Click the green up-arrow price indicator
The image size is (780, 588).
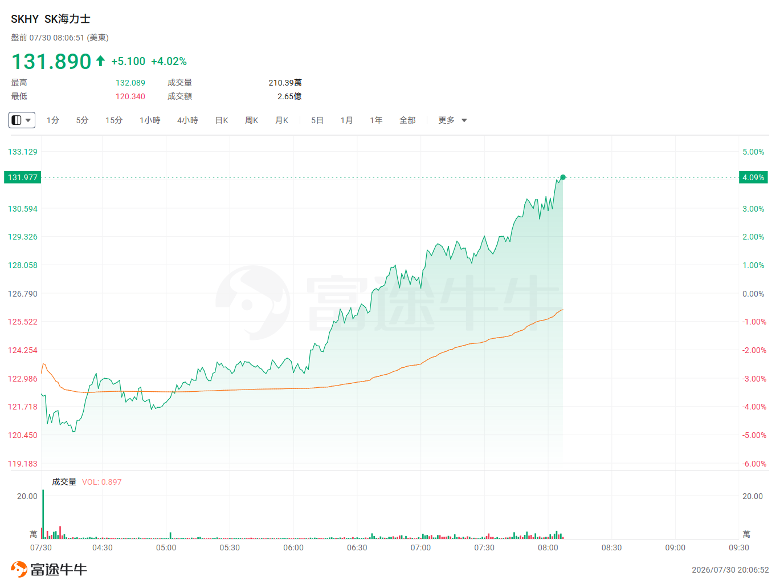(x=100, y=60)
